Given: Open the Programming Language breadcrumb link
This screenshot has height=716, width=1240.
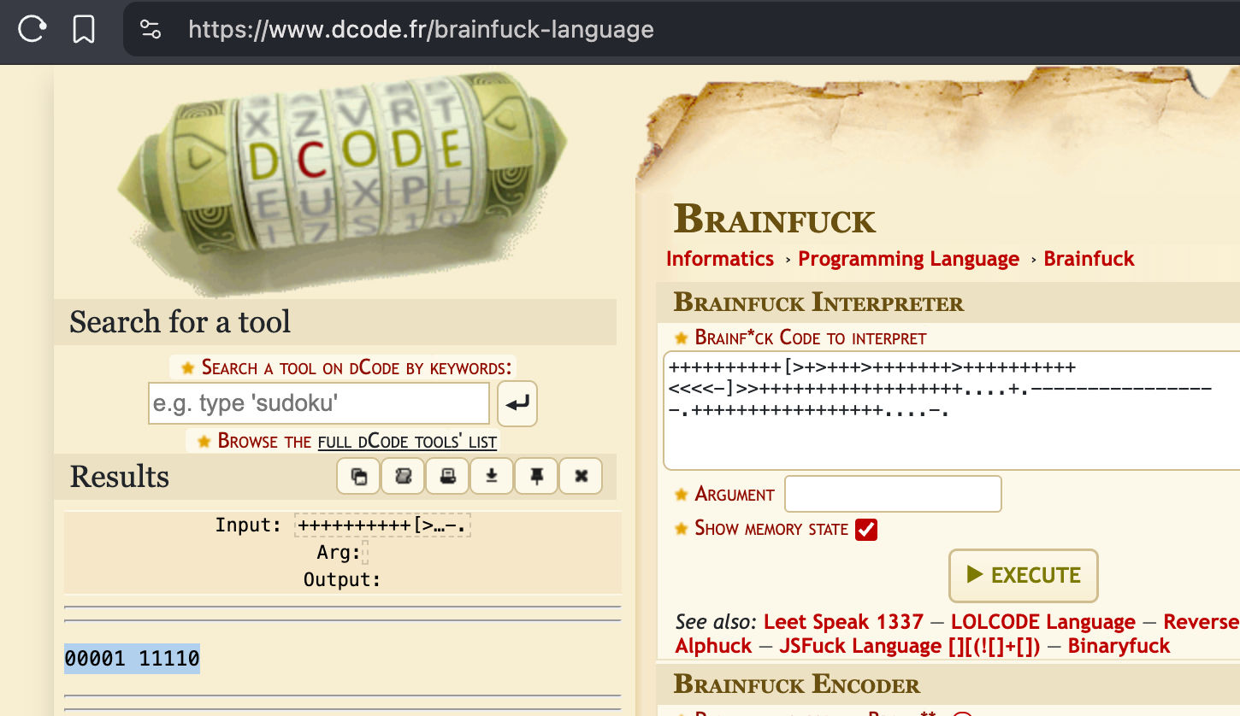Looking at the screenshot, I should pos(908,259).
